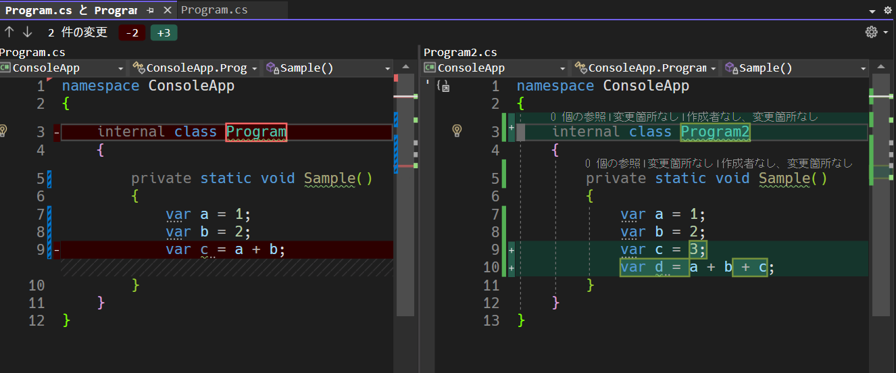Image resolution: width=896 pixels, height=373 pixels.
Task: Click the Program2.cs file label above right pane
Action: [460, 52]
